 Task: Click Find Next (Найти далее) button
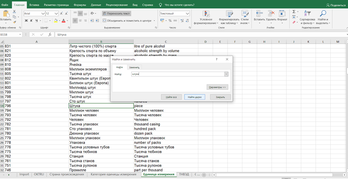(194, 97)
